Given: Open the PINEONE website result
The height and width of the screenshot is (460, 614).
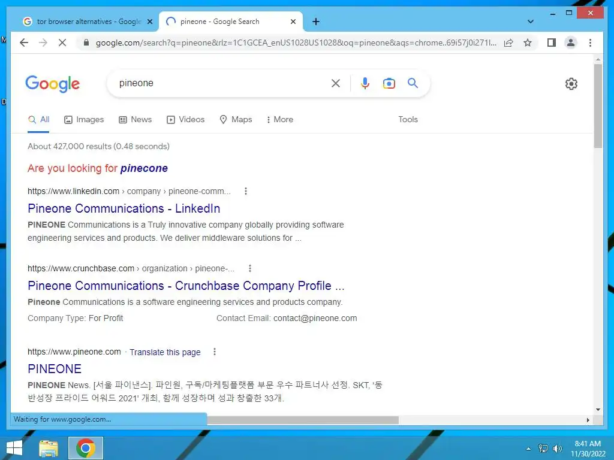Looking at the screenshot, I should [55, 369].
